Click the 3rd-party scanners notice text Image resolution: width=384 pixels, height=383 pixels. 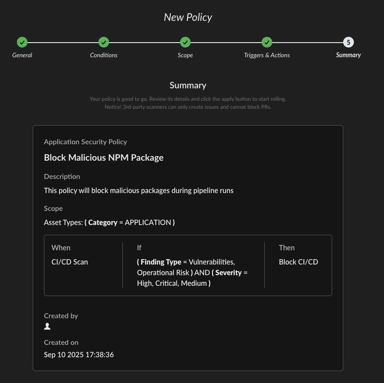(188, 107)
